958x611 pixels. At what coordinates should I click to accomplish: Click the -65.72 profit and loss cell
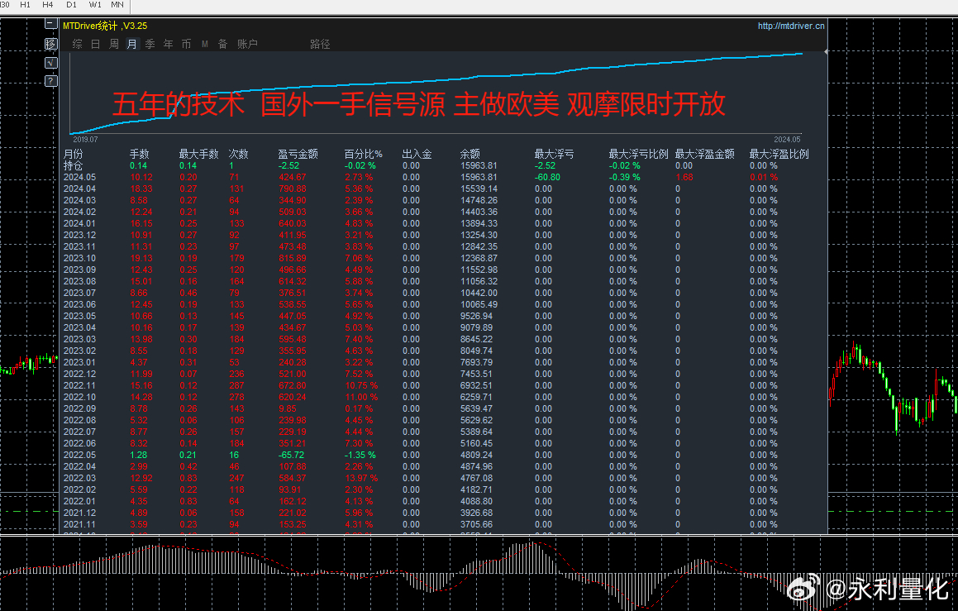click(292, 455)
